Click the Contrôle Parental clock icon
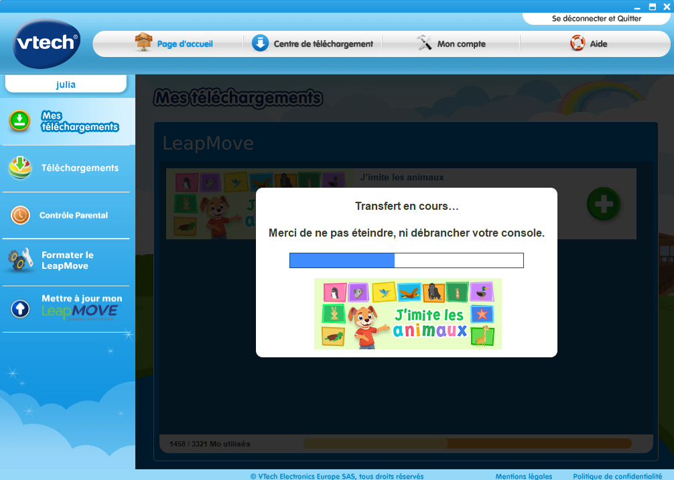The width and height of the screenshot is (674, 480). point(20,215)
